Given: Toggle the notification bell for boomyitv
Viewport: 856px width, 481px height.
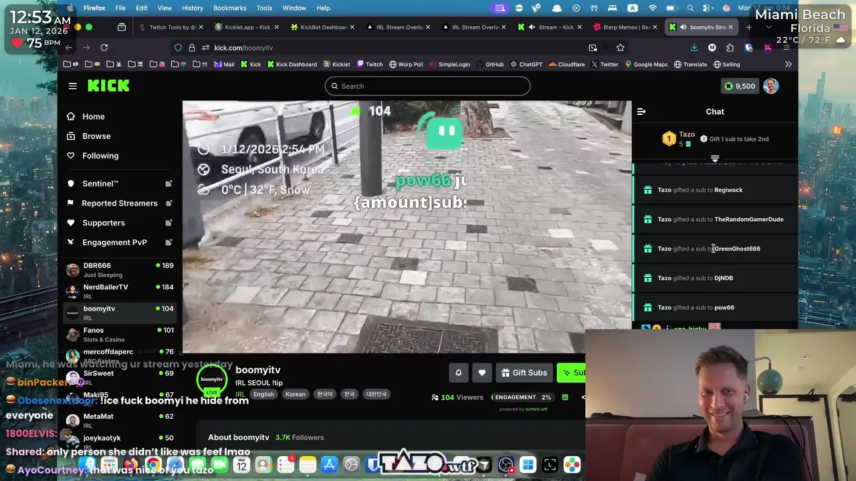Looking at the screenshot, I should click(x=459, y=373).
